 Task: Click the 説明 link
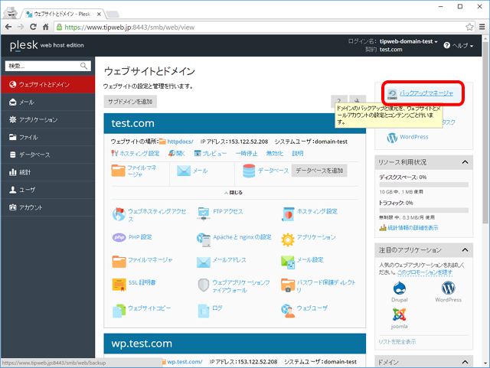298,153
